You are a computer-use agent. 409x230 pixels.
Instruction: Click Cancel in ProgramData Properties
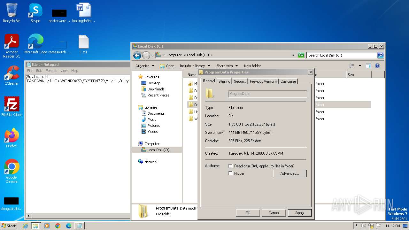click(x=274, y=213)
